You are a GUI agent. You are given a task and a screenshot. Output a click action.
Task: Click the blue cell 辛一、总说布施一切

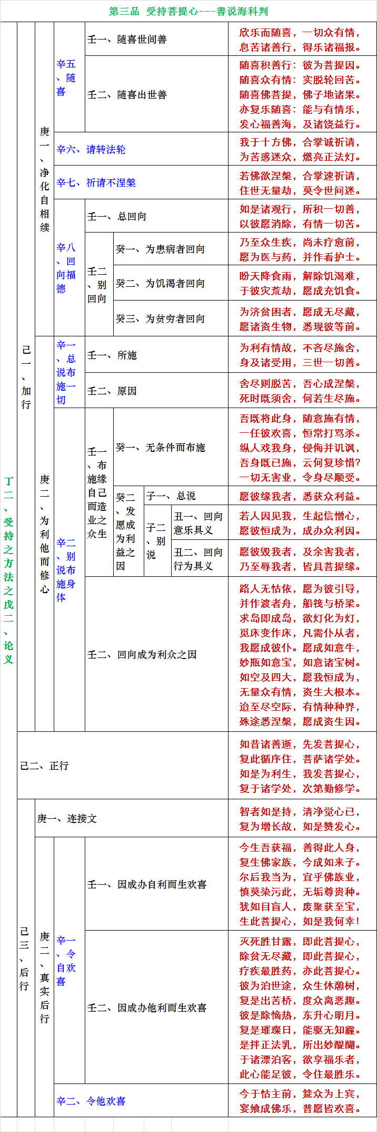tap(70, 372)
